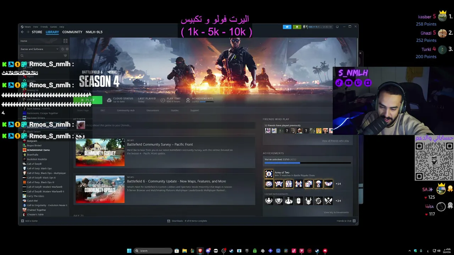Open the Games menu

pos(54,27)
